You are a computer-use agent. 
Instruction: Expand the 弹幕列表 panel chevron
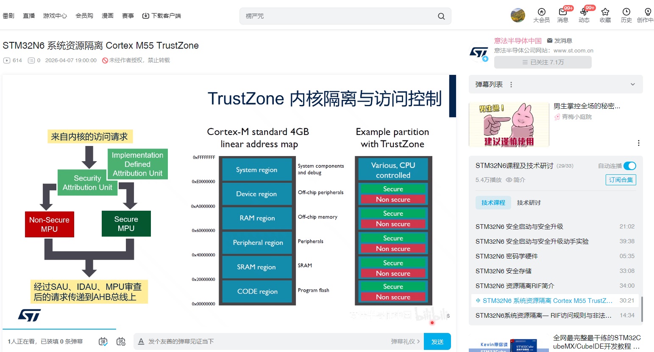tap(633, 85)
